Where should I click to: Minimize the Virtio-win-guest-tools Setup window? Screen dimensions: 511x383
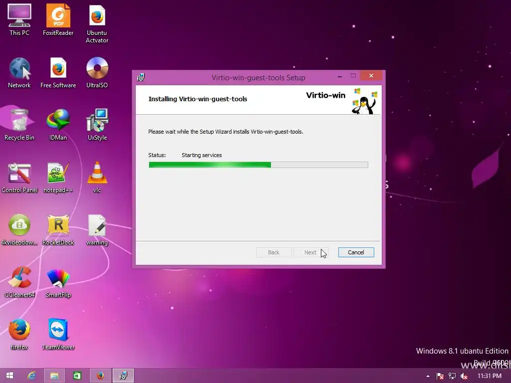pos(339,76)
